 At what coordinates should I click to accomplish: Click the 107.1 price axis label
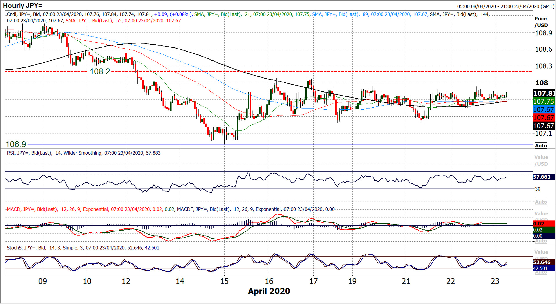coord(544,133)
